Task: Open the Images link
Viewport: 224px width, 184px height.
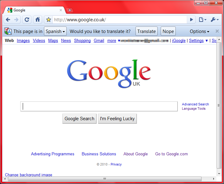Action: click(x=23, y=41)
